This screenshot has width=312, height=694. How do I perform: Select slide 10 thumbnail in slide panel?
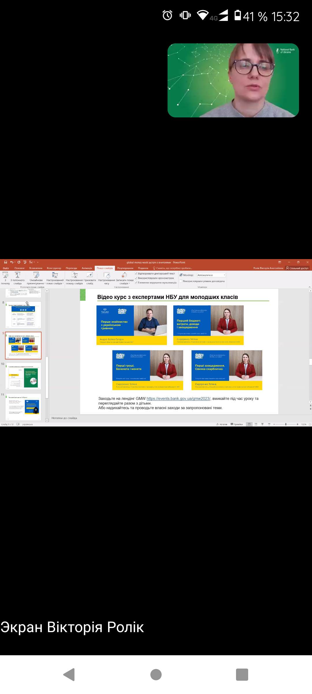(x=23, y=376)
